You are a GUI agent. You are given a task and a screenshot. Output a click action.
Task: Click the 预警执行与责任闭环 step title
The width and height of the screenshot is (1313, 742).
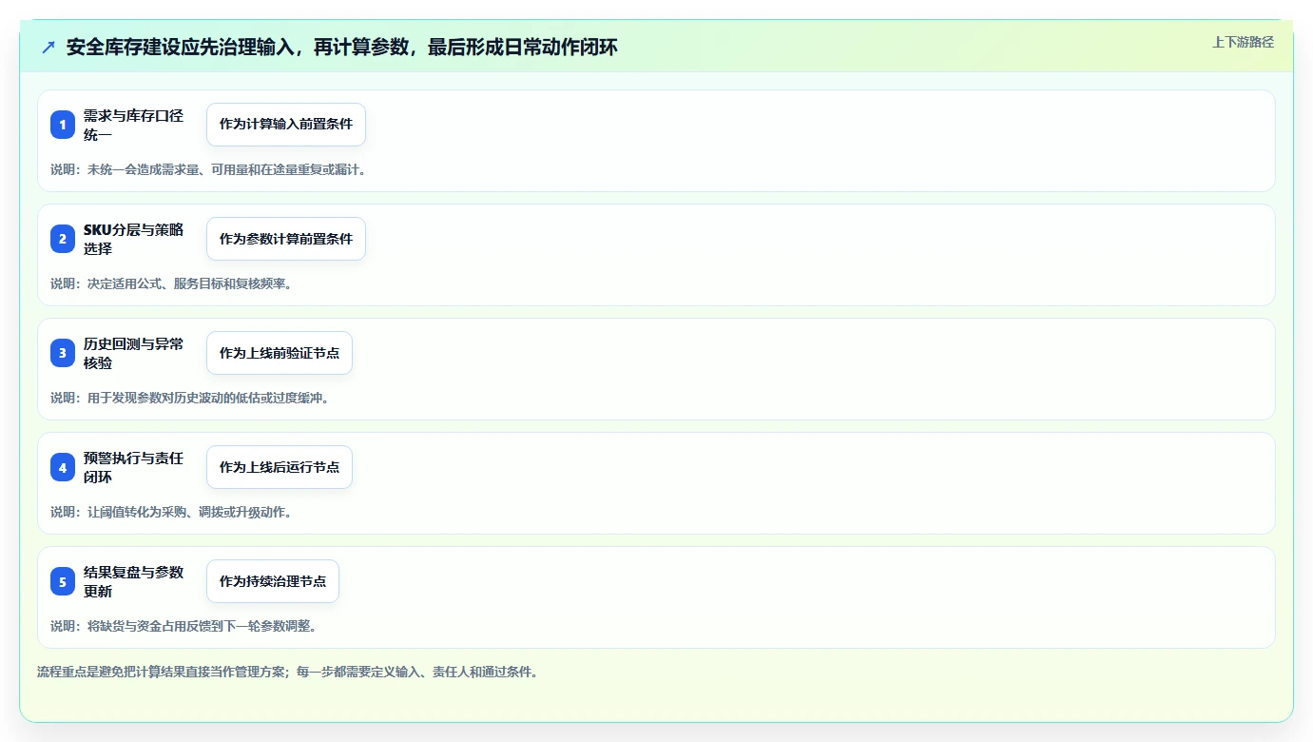[x=134, y=467]
